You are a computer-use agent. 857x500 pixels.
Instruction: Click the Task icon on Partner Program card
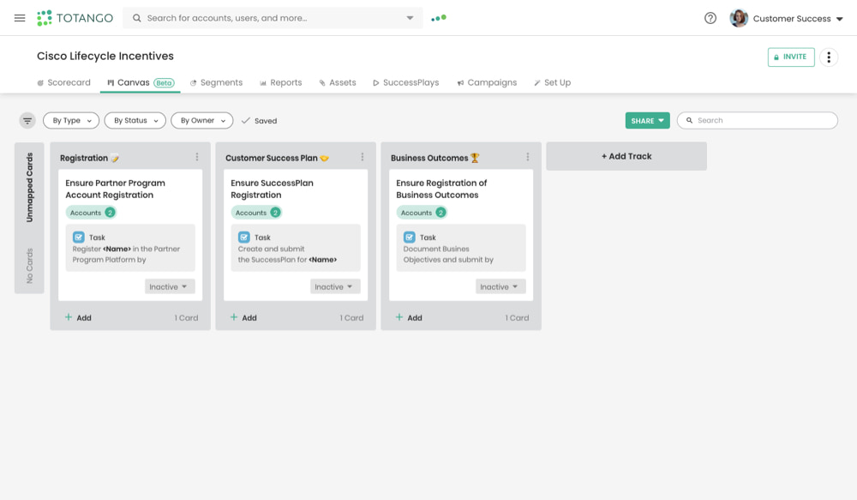tap(79, 237)
